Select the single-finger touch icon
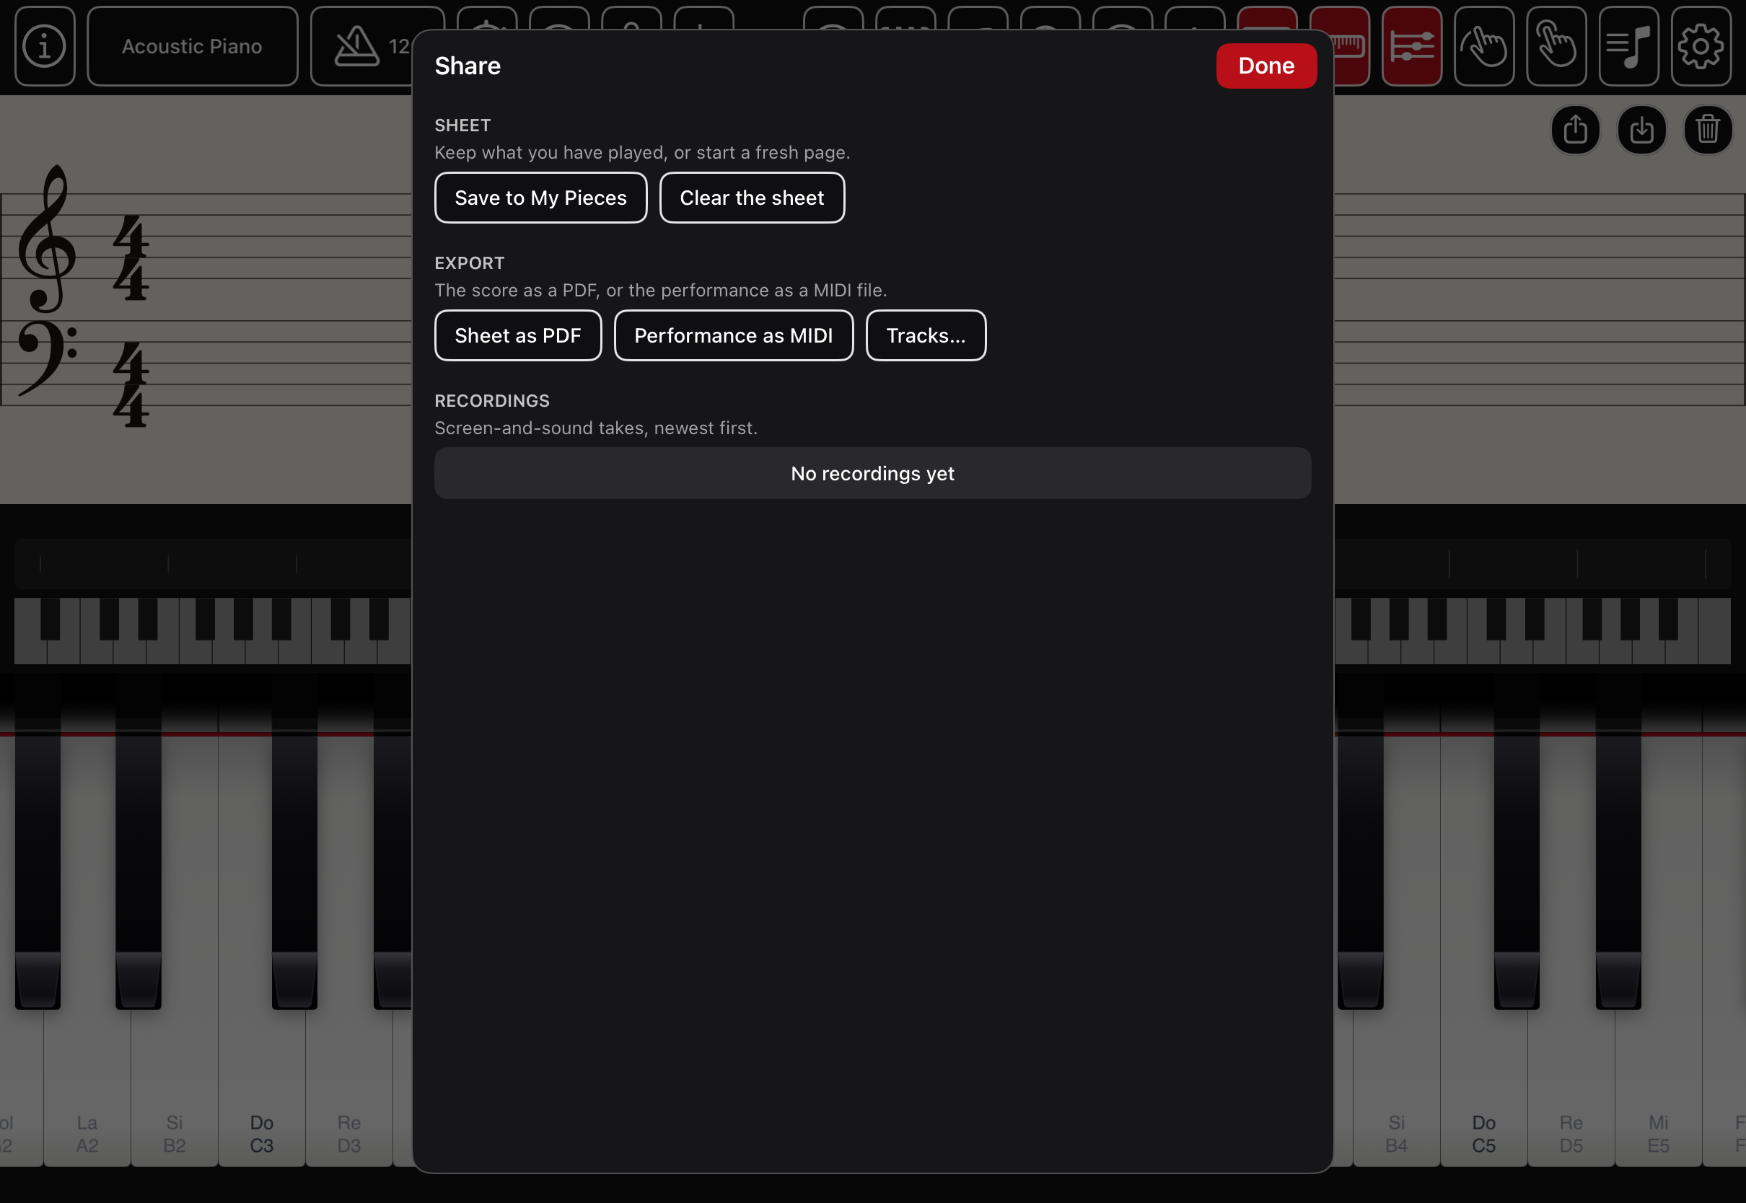Image resolution: width=1746 pixels, height=1203 pixels. (1556, 47)
